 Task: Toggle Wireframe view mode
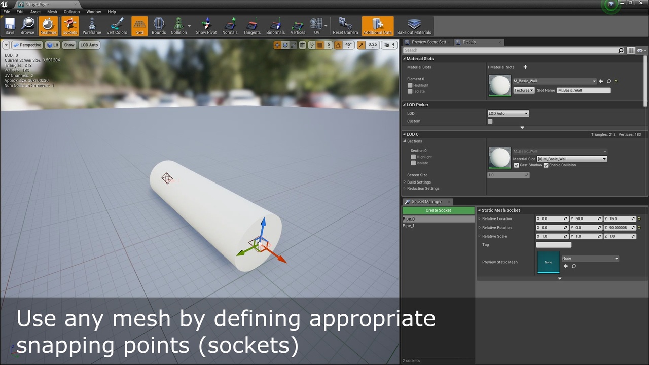pos(92,26)
